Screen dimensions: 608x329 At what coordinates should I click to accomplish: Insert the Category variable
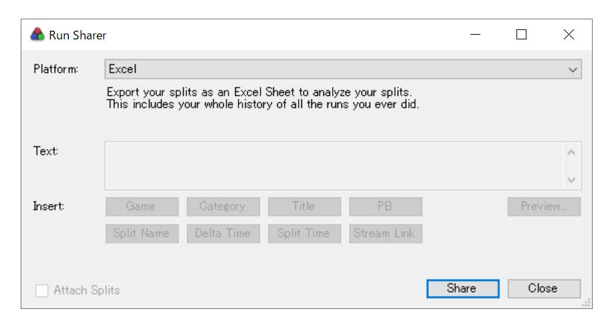coord(223,207)
